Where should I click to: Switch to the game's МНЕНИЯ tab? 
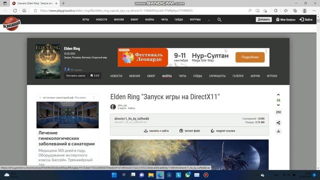[x=134, y=76]
